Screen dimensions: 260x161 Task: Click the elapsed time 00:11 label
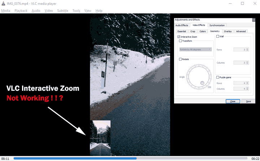tap(5, 159)
